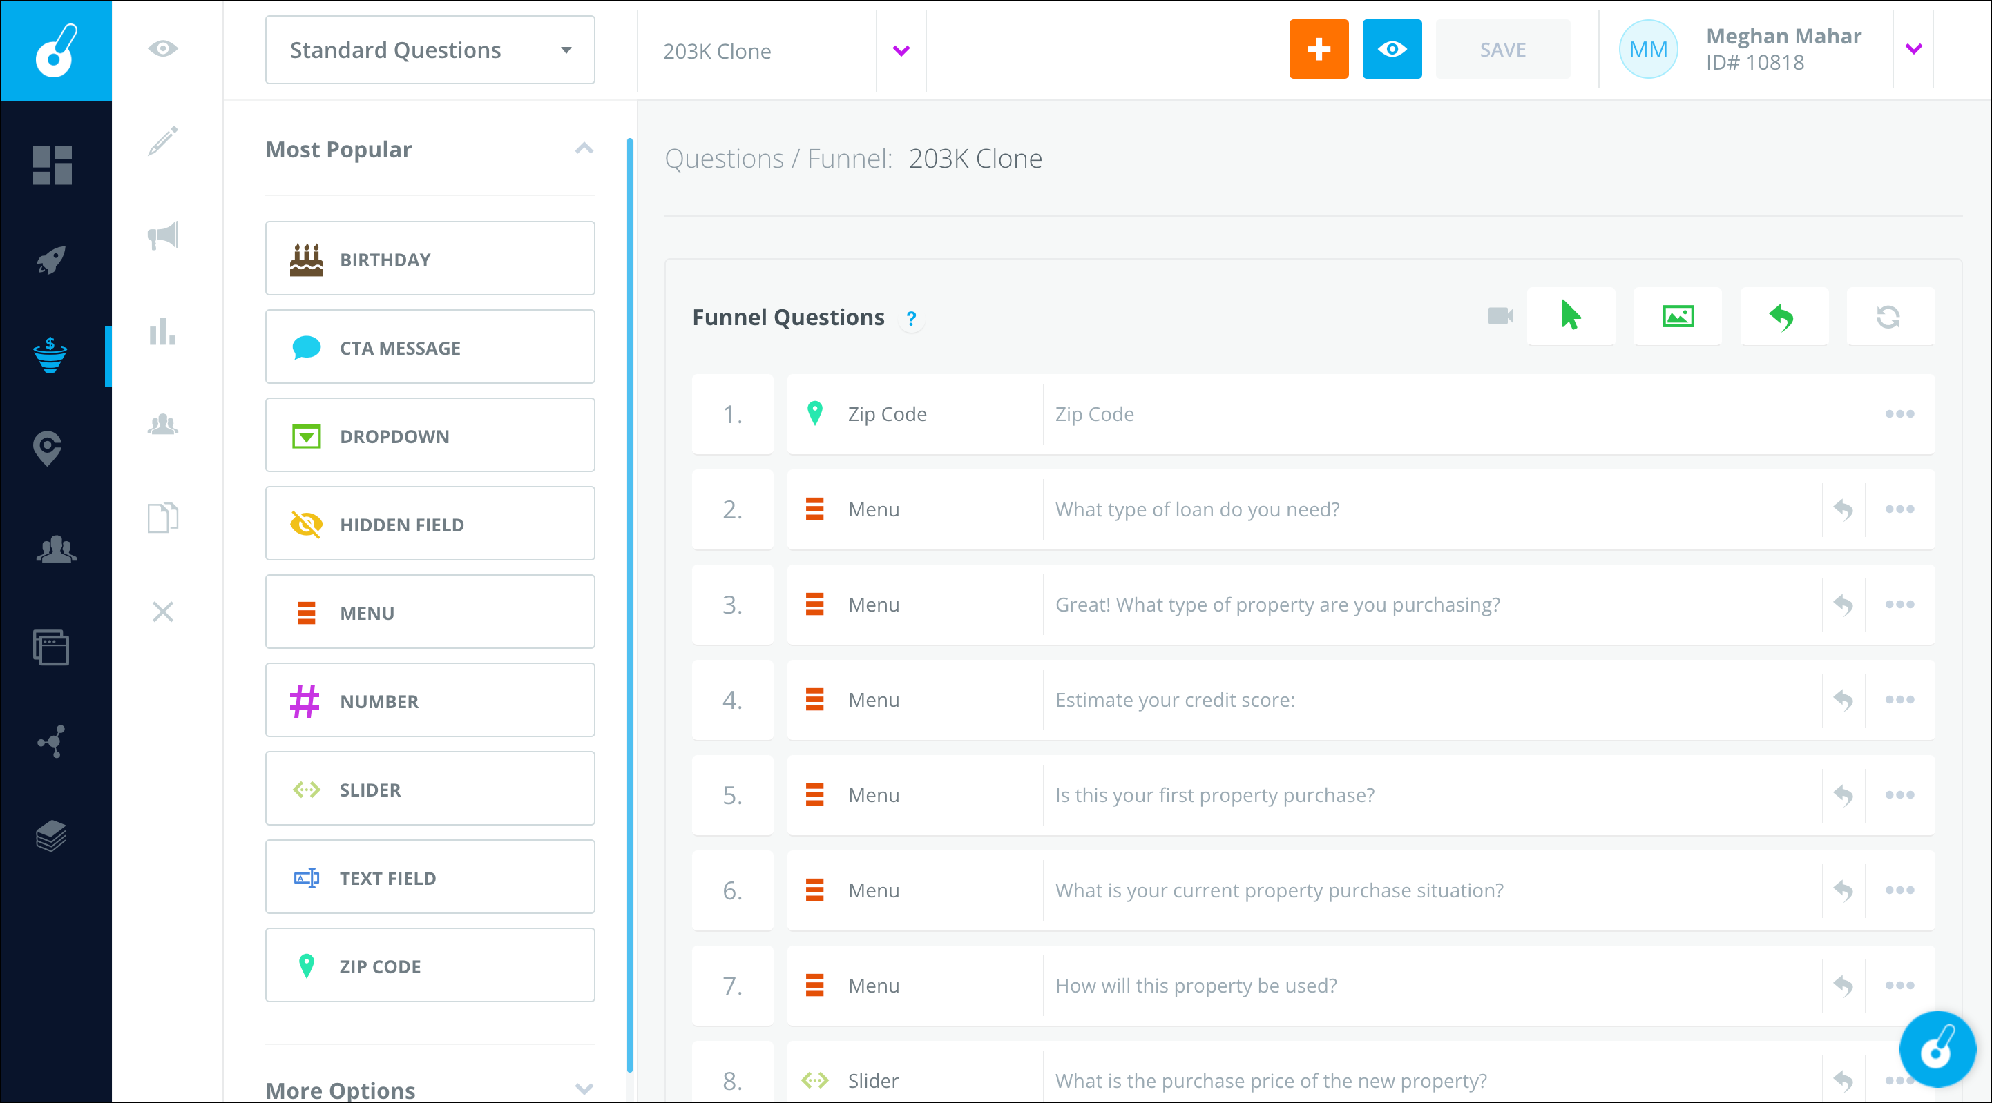Click the blue eye preview button
The height and width of the screenshot is (1103, 1992).
tap(1392, 50)
